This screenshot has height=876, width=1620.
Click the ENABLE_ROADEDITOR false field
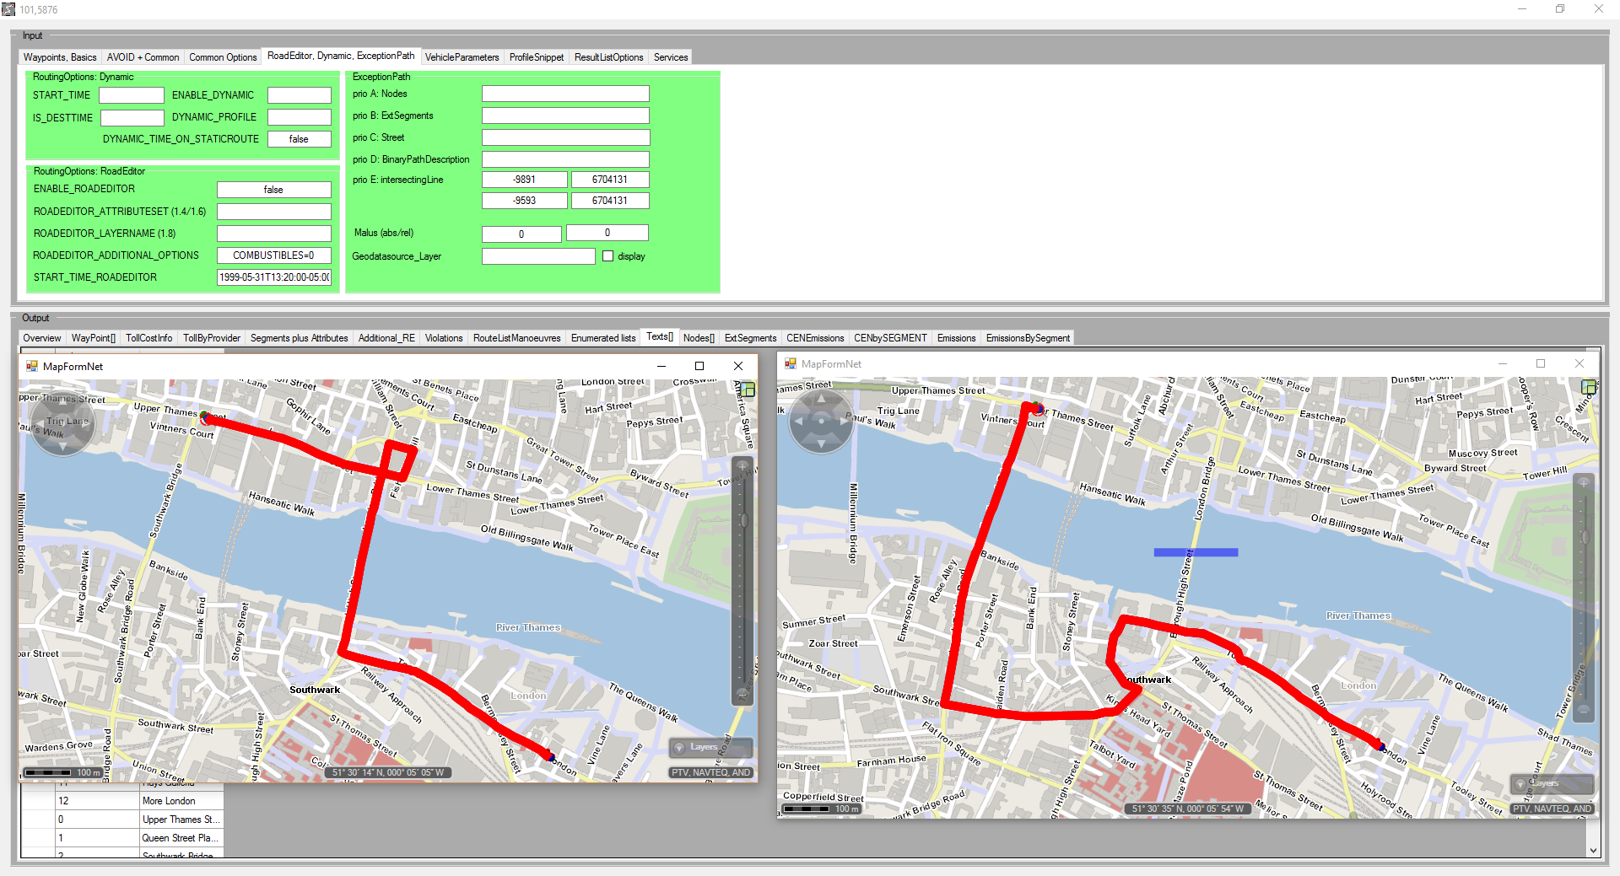click(273, 190)
